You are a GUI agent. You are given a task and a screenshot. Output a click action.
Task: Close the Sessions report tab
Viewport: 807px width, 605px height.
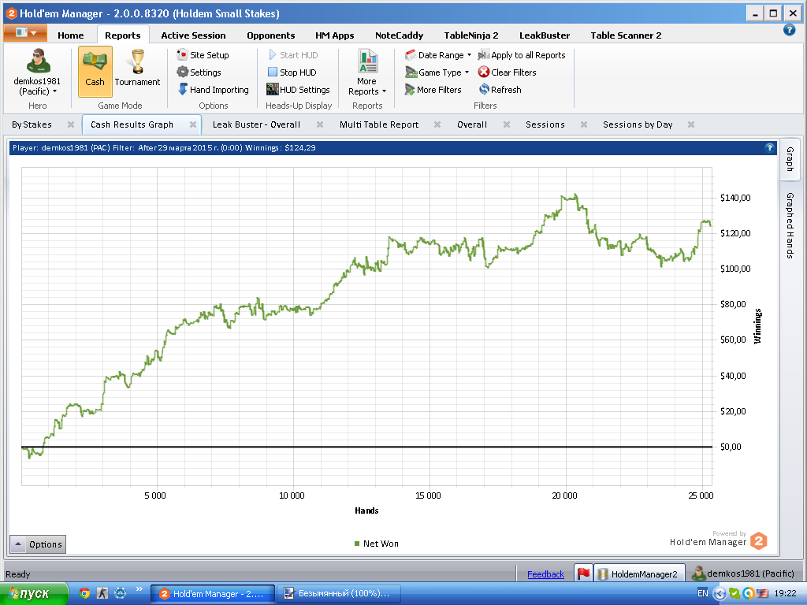point(584,124)
